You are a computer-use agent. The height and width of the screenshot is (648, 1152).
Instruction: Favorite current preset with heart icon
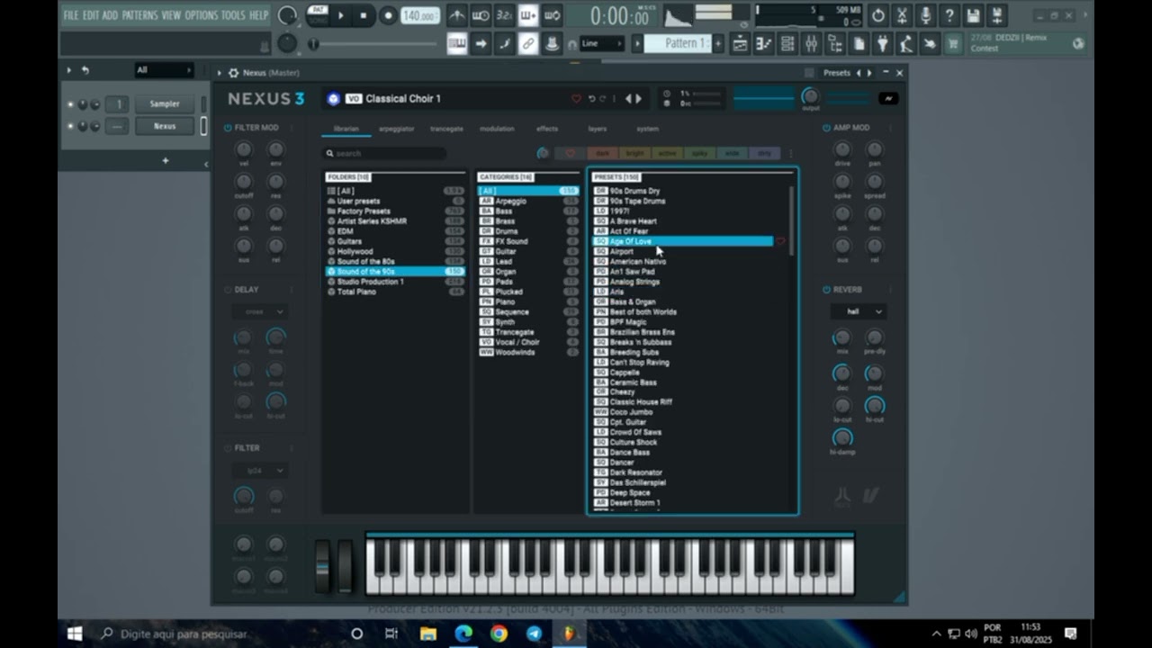576,99
